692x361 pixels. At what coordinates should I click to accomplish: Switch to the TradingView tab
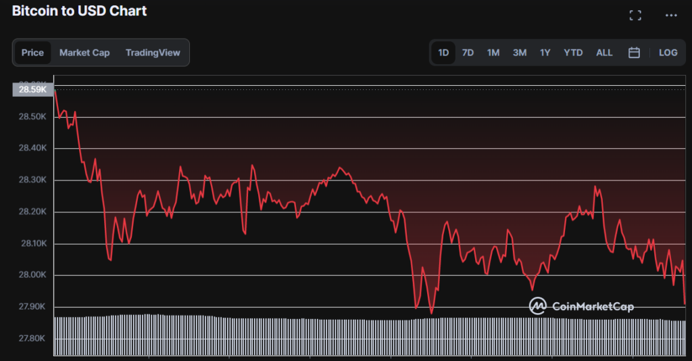153,53
